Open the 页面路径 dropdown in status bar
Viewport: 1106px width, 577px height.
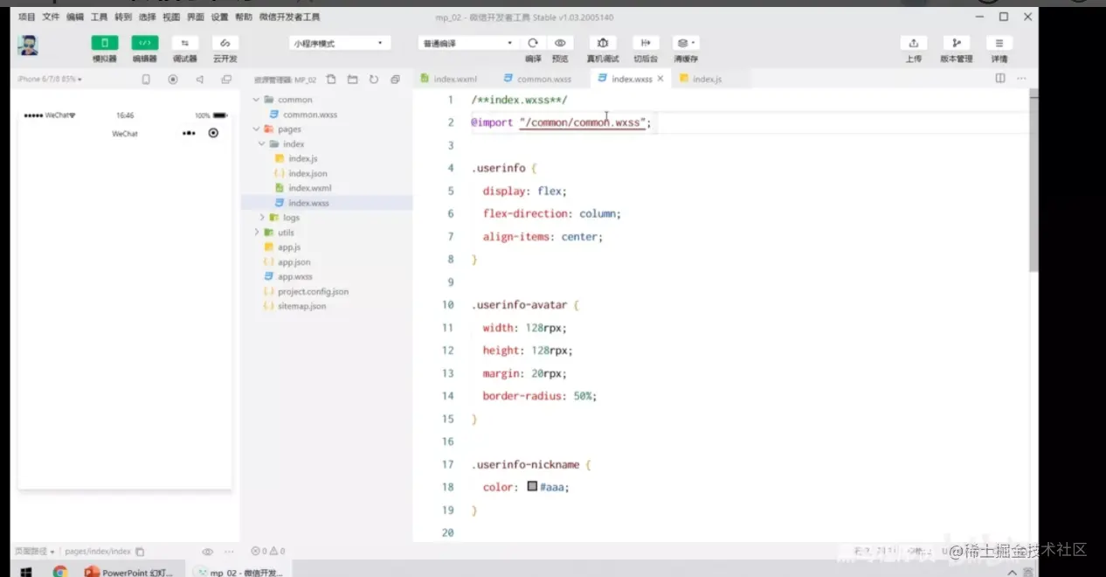[36, 552]
